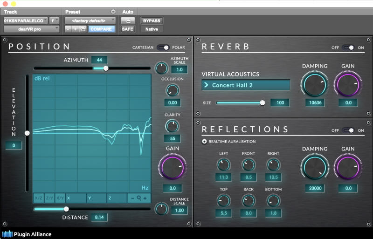Toggle the Cartesian/Polar switch
373x239 pixels.
tap(163, 48)
